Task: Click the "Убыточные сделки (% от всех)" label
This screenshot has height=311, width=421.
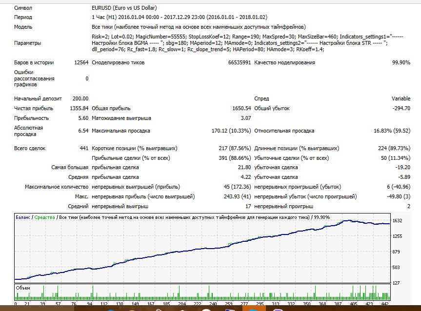Action: (x=292, y=158)
